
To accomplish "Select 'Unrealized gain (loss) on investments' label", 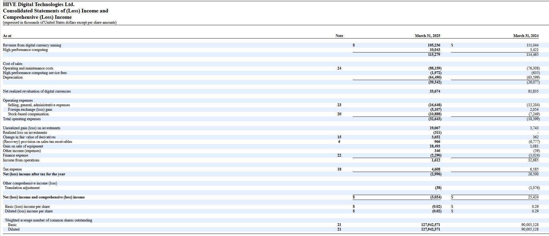I will (x=32, y=128).
